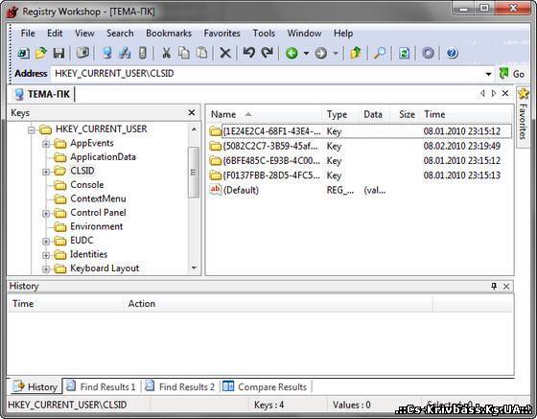Open the Address bar dropdown

[x=488, y=74]
